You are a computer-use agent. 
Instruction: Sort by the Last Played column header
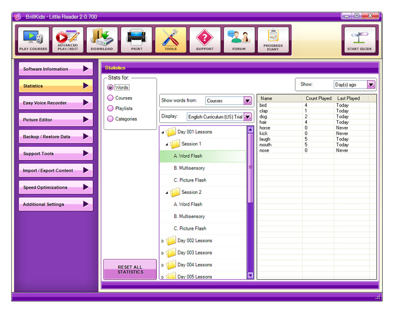(352, 98)
